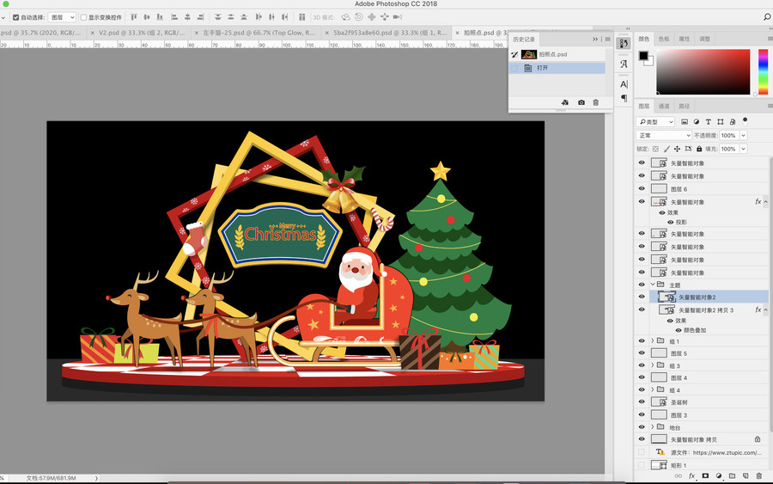Collapse the 主题 group
Screen dimensions: 773x484
click(653, 285)
